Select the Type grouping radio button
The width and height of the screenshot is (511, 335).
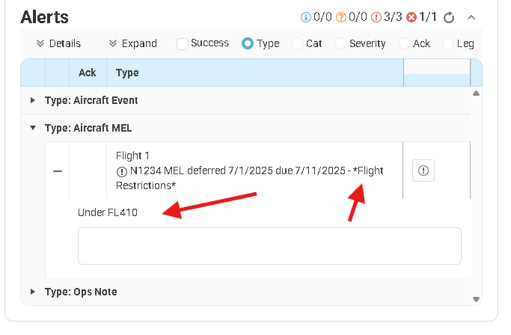pyautogui.click(x=248, y=43)
